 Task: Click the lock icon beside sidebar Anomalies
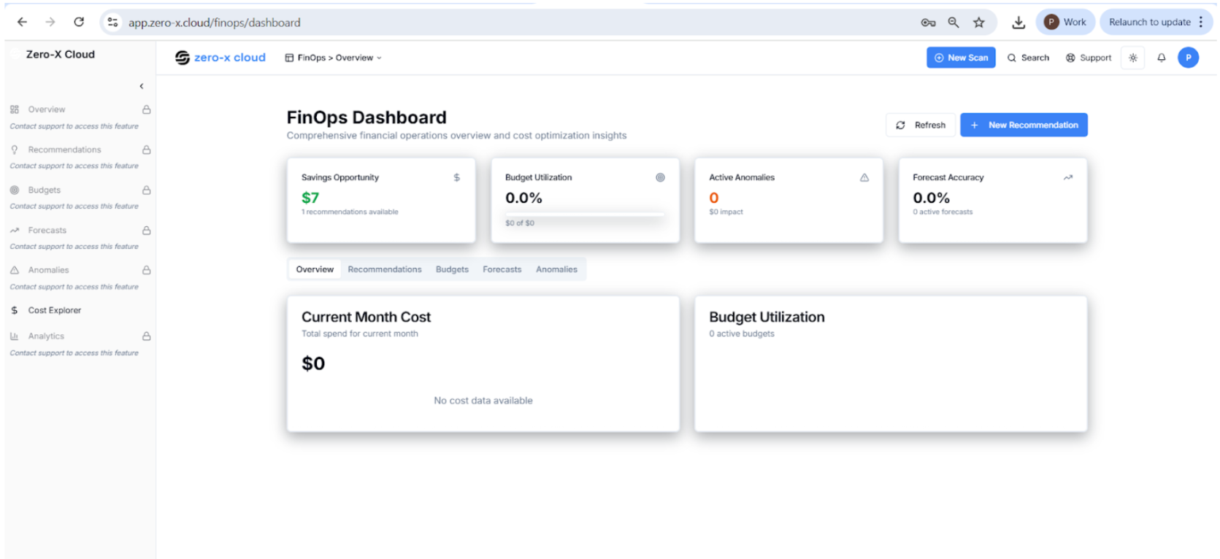(147, 270)
